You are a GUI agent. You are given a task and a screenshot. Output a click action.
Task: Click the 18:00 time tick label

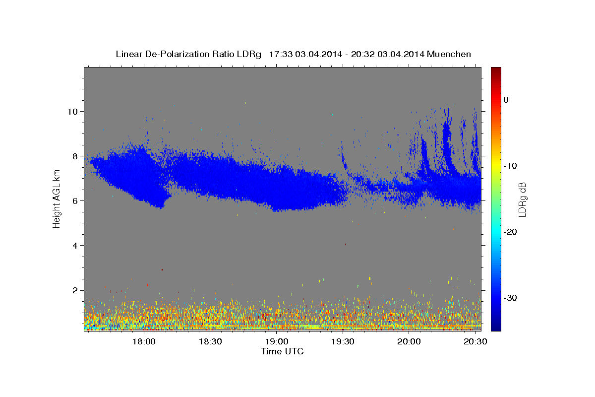[x=144, y=342]
